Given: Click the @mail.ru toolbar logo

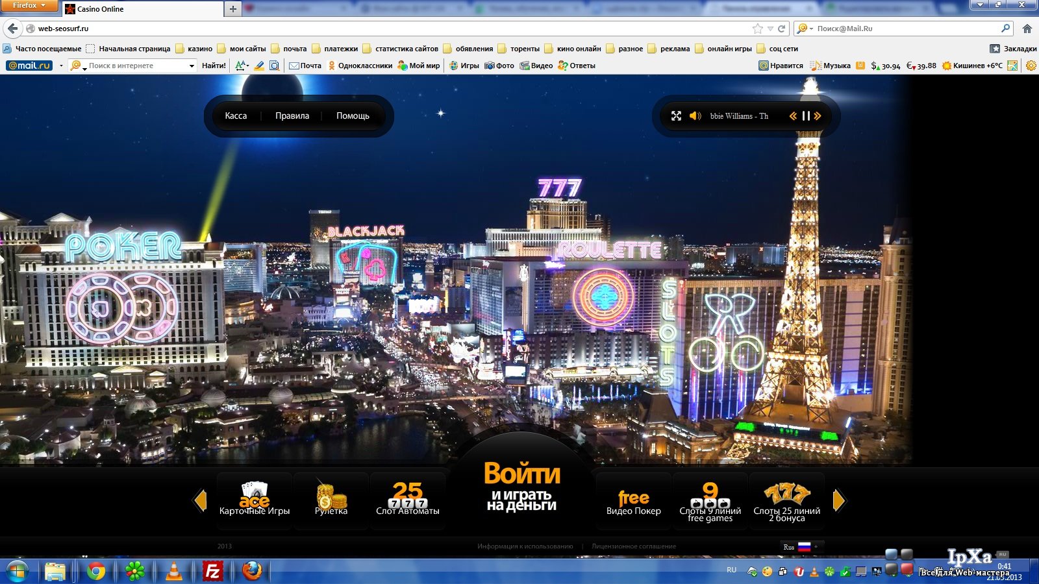Looking at the screenshot, I should tap(29, 66).
